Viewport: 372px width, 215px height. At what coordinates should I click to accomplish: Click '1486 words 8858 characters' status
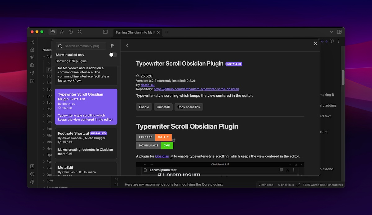(x=323, y=185)
